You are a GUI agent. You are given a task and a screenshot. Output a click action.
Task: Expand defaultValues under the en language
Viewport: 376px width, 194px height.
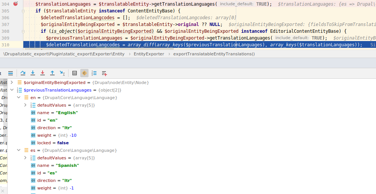[x=25, y=105]
